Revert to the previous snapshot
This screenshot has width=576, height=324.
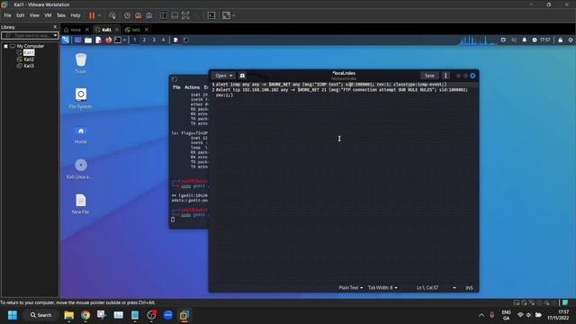138,15
